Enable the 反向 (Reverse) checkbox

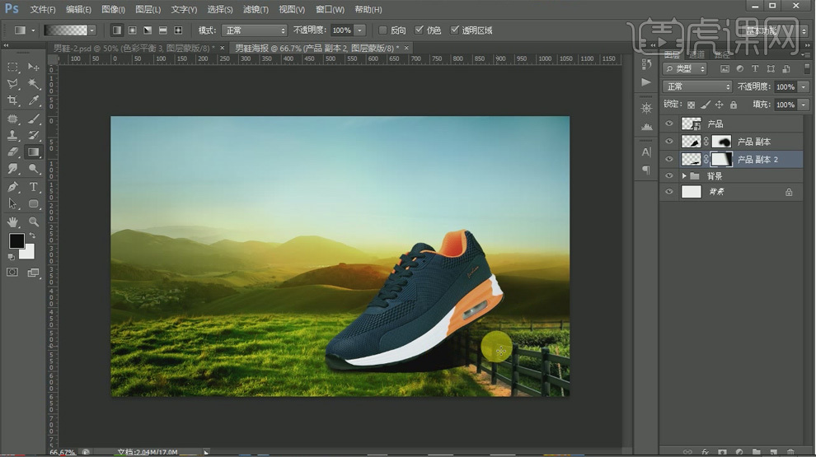[x=382, y=30]
